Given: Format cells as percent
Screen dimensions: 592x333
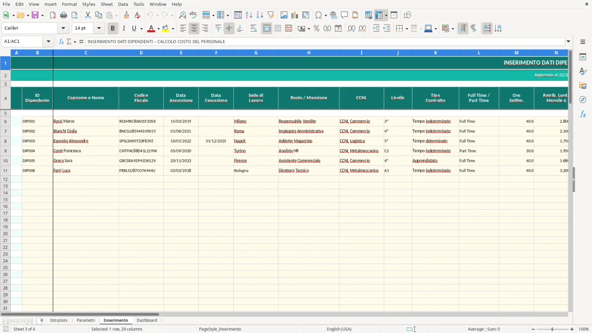Looking at the screenshot, I should (317, 29).
